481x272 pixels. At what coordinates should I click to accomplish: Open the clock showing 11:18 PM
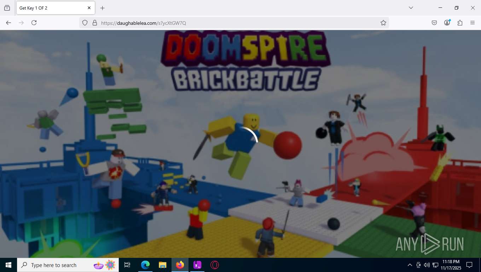pos(451,265)
